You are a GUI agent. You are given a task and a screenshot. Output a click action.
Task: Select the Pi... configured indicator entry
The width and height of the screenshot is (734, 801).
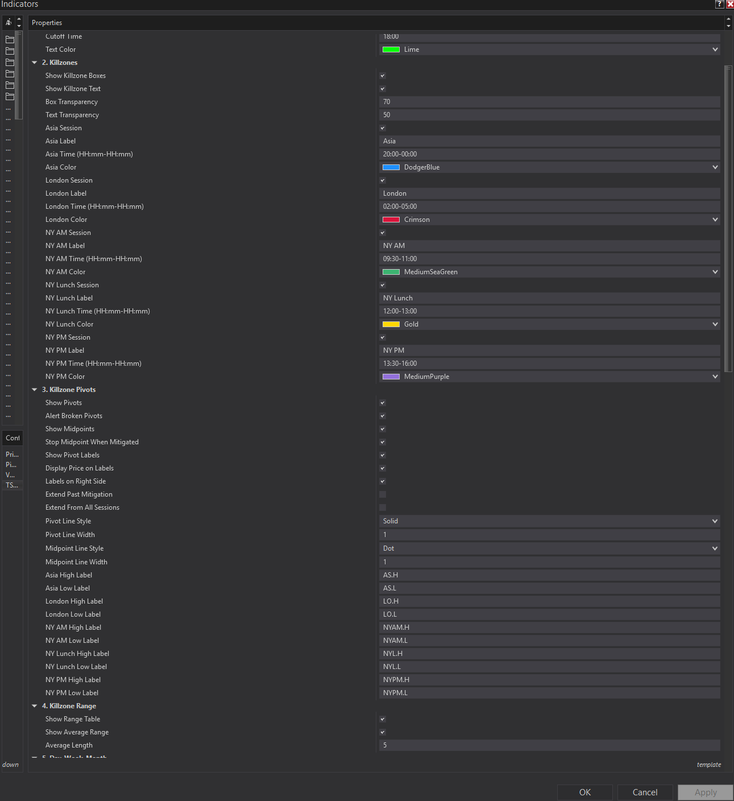pos(12,465)
